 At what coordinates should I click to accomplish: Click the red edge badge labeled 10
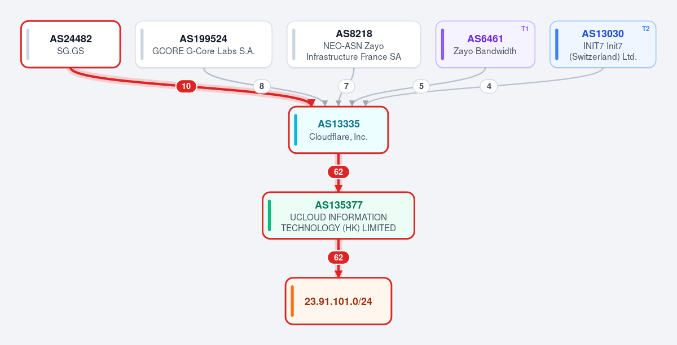pyautogui.click(x=186, y=86)
